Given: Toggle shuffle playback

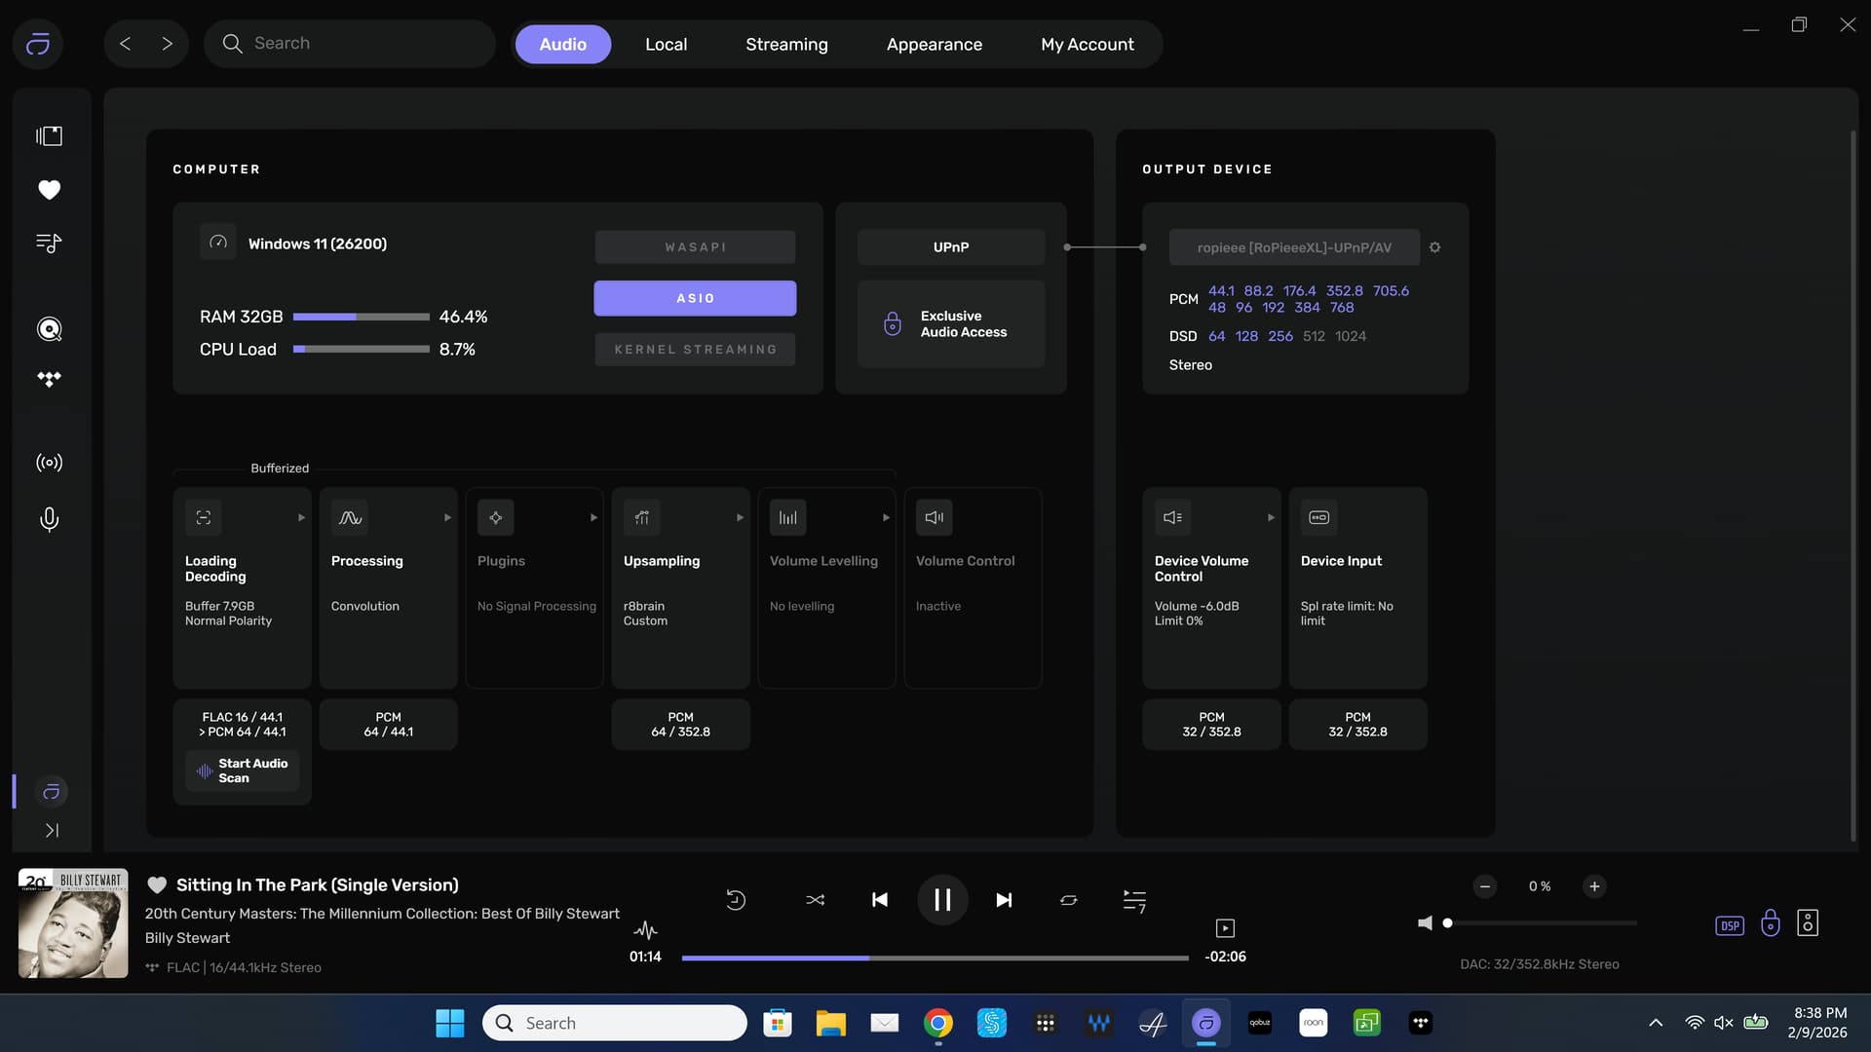Looking at the screenshot, I should (815, 900).
